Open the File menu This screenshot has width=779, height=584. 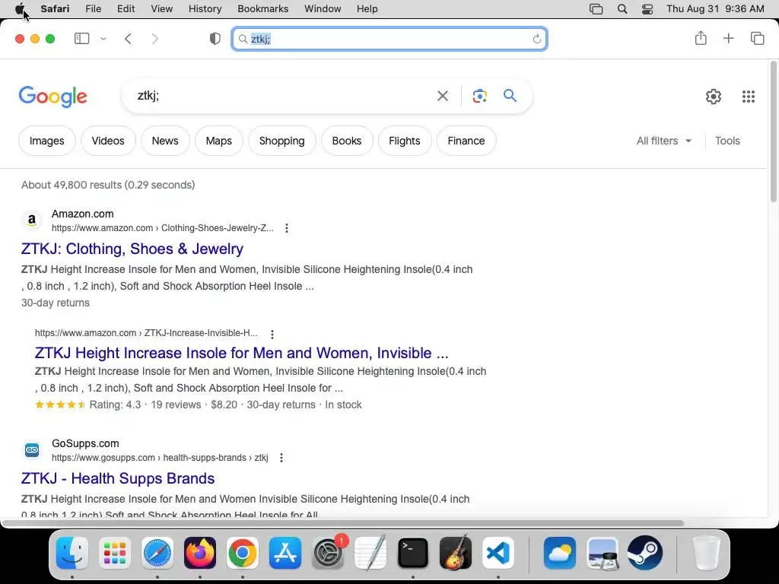pyautogui.click(x=93, y=8)
